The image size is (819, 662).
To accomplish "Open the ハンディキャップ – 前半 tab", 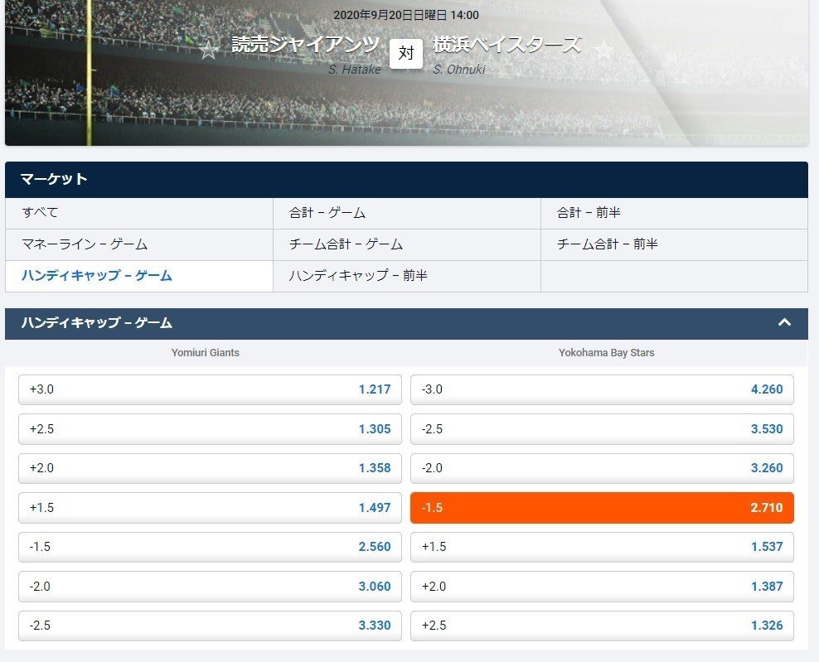I will click(x=406, y=276).
